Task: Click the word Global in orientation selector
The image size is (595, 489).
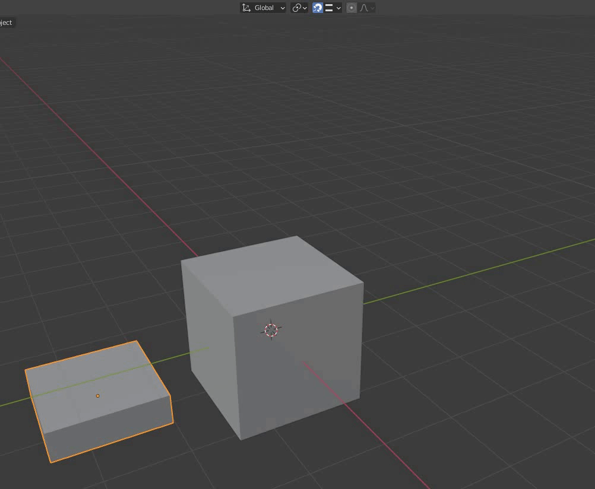Action: coord(264,8)
